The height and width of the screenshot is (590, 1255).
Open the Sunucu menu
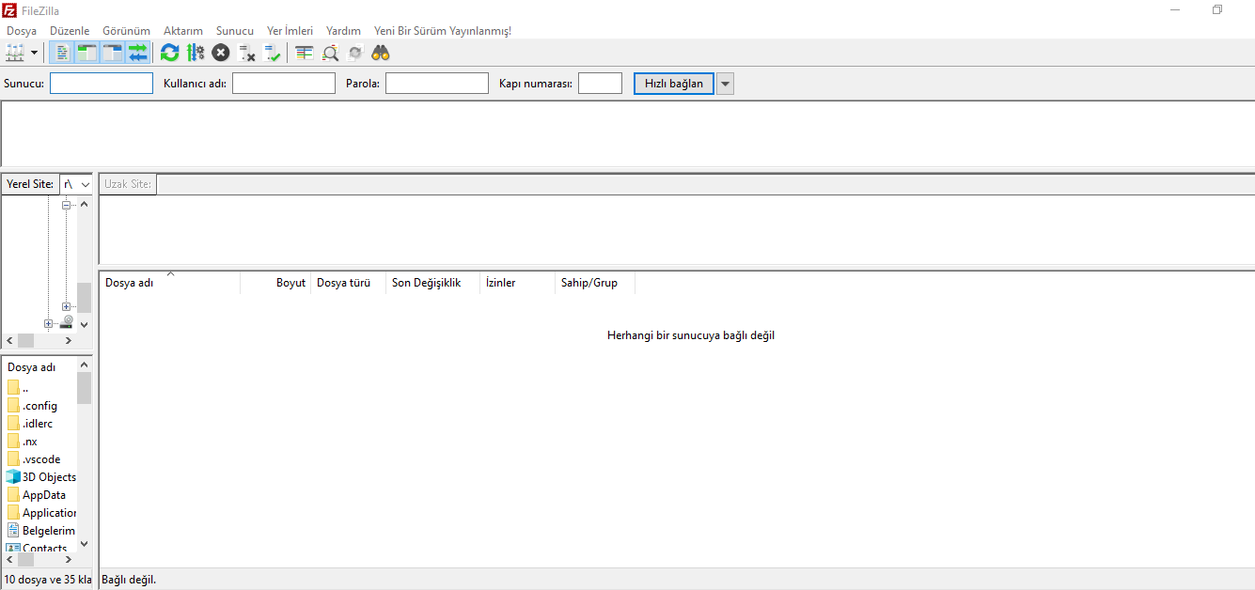[235, 31]
